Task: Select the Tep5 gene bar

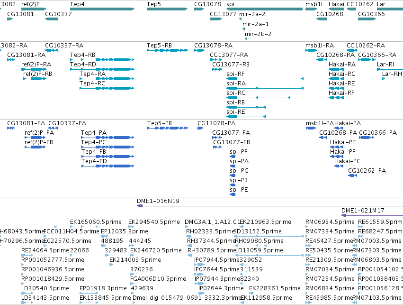Action: pyautogui.click(x=167, y=9)
